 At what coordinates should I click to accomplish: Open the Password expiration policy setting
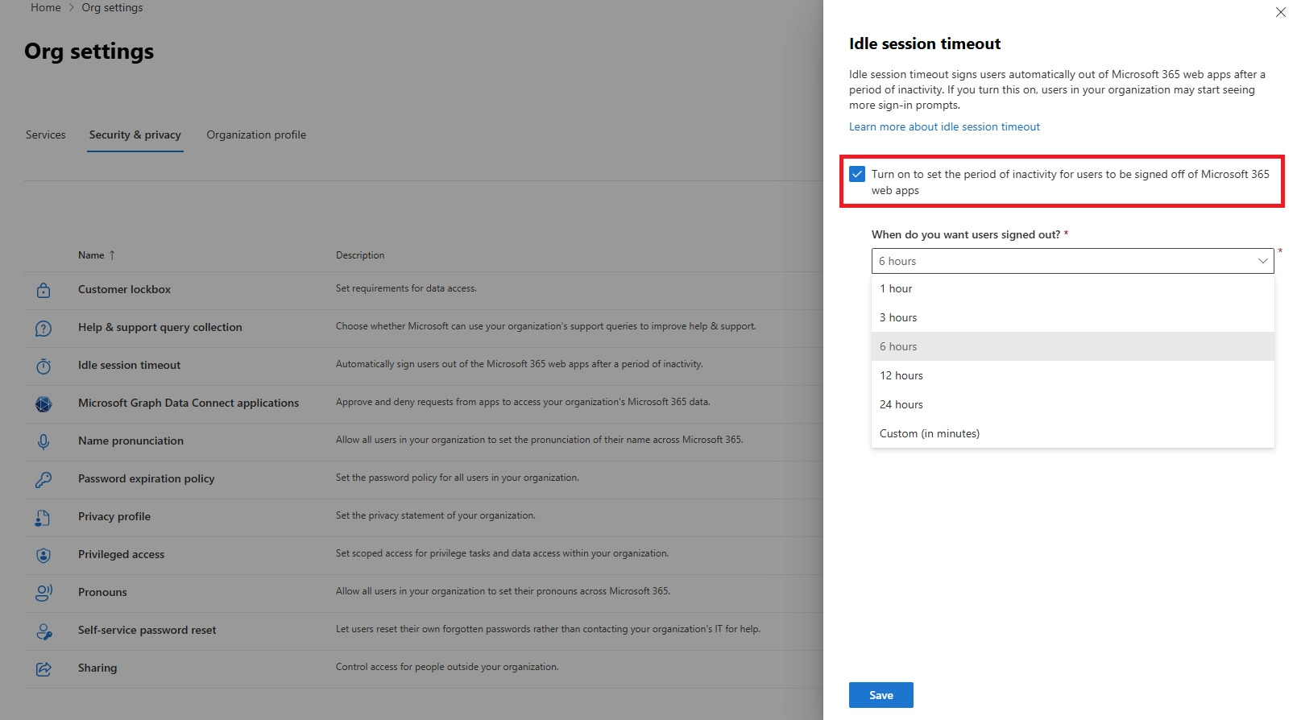pos(146,478)
